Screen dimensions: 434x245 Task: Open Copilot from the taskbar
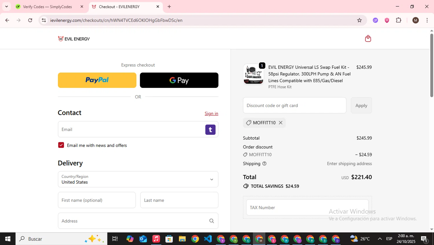(x=130, y=239)
